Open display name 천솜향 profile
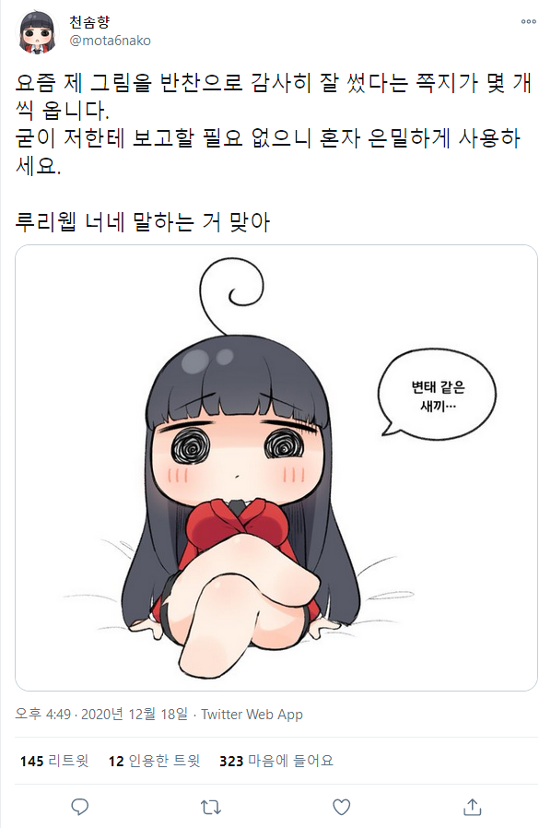551x828 pixels. [x=89, y=22]
